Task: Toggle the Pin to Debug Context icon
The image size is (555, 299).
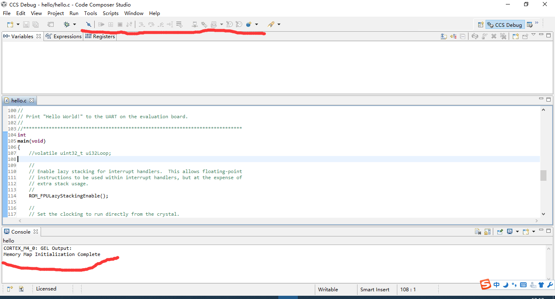Action: pos(525,37)
